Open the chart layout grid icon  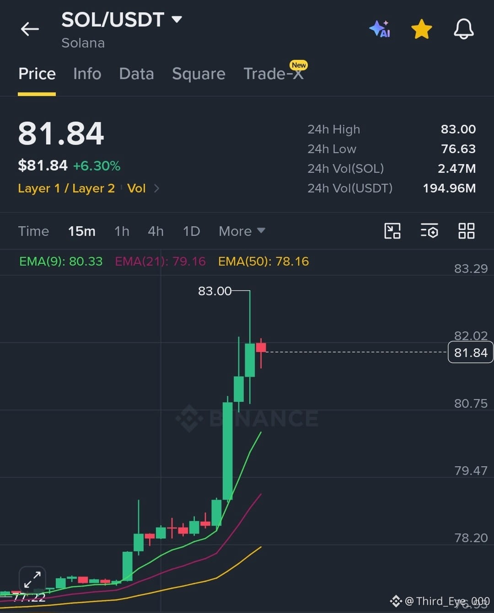pos(467,231)
